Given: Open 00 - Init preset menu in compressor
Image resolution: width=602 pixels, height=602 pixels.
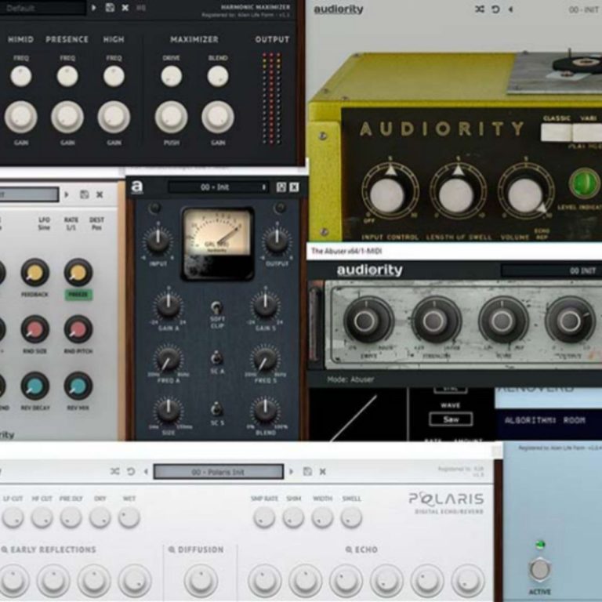Looking at the screenshot, I should 218,187.
